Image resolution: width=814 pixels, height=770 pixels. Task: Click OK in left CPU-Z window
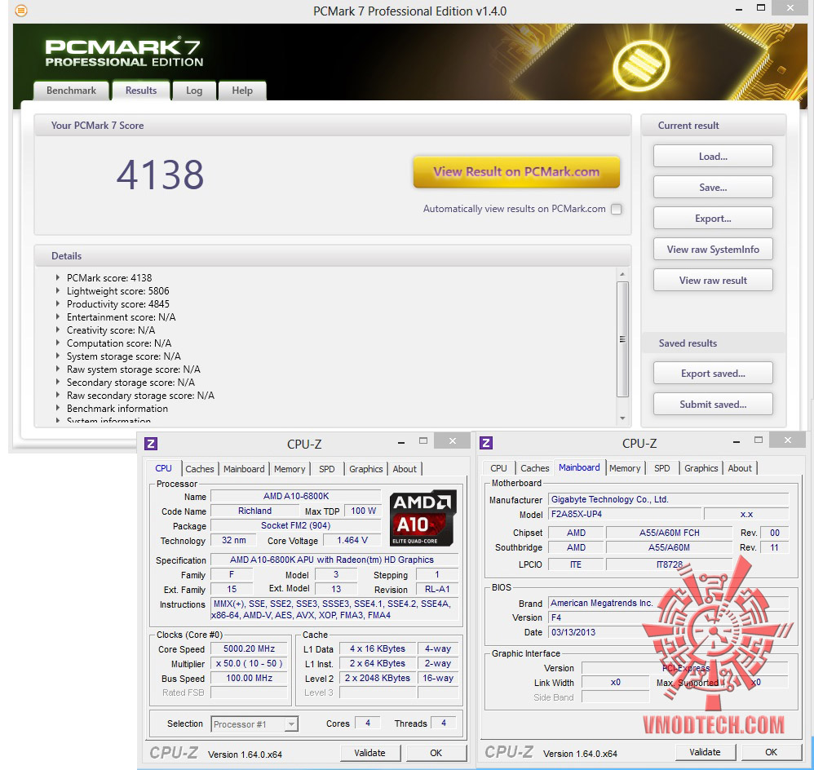pos(436,753)
